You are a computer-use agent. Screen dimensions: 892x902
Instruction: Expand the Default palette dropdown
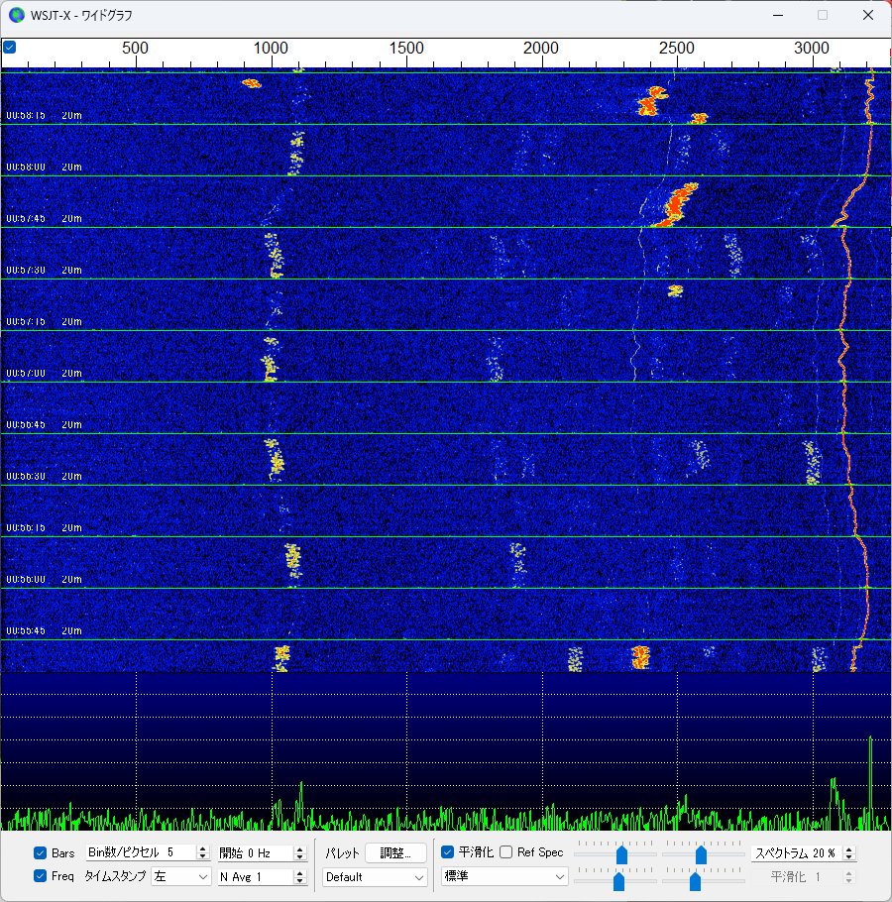click(x=375, y=877)
